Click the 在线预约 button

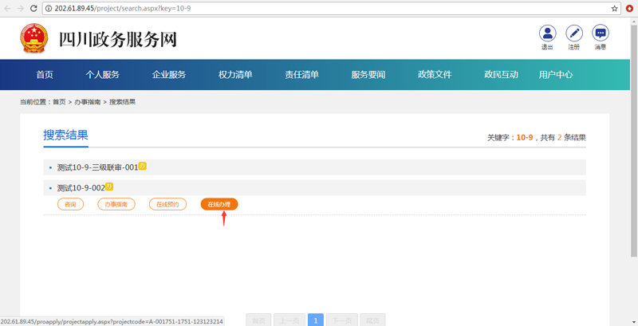[x=167, y=205]
